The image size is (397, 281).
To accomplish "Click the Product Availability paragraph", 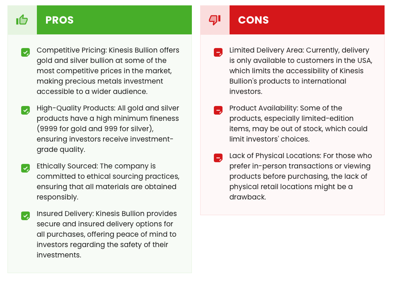I will pyautogui.click(x=298, y=123).
